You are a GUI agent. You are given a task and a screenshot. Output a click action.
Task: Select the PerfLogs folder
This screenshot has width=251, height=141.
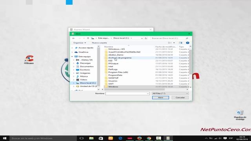[x=113, y=69]
